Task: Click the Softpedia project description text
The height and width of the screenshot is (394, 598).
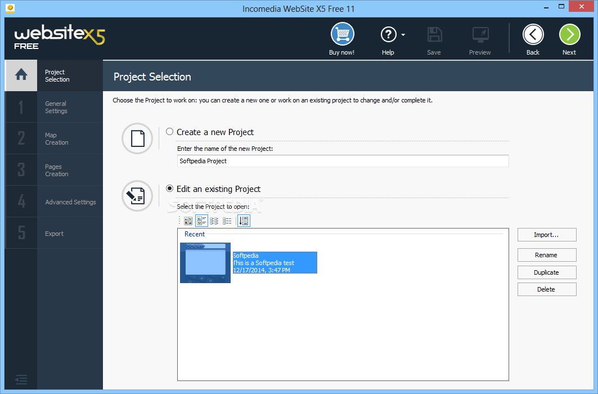Action: pyautogui.click(x=263, y=263)
